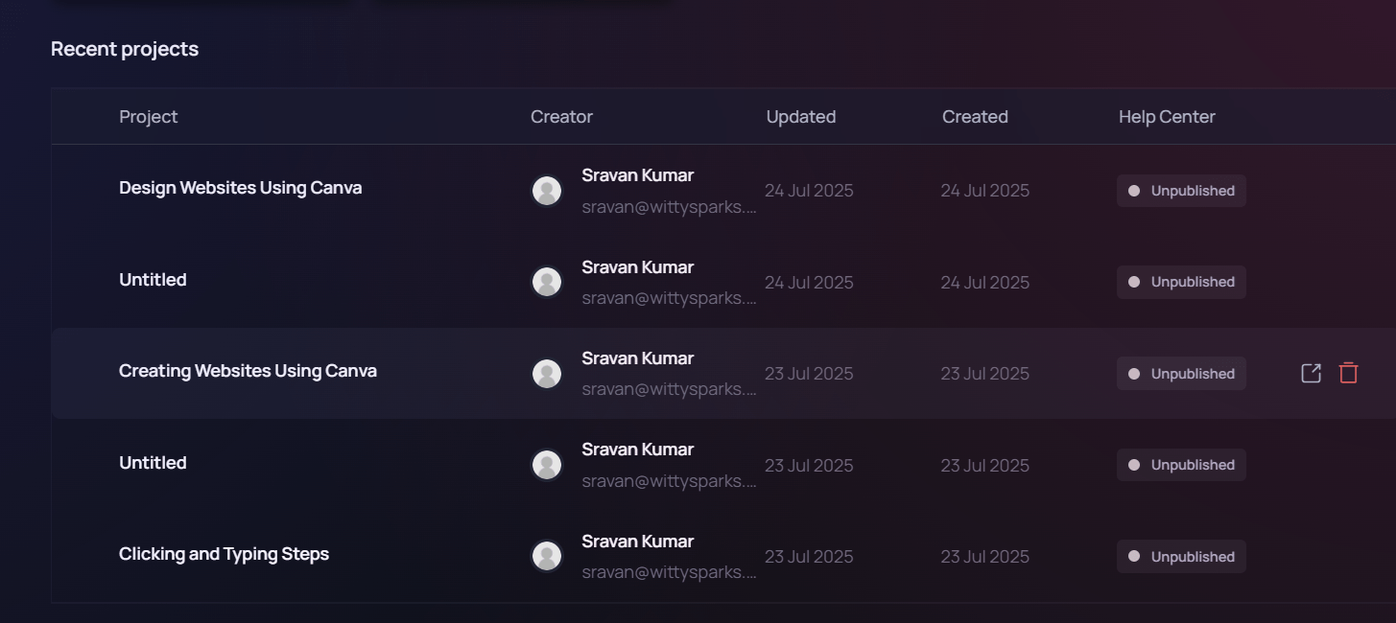Open the Untitled project updated 23 Jul 2025
The image size is (1396, 623).
coord(153,463)
